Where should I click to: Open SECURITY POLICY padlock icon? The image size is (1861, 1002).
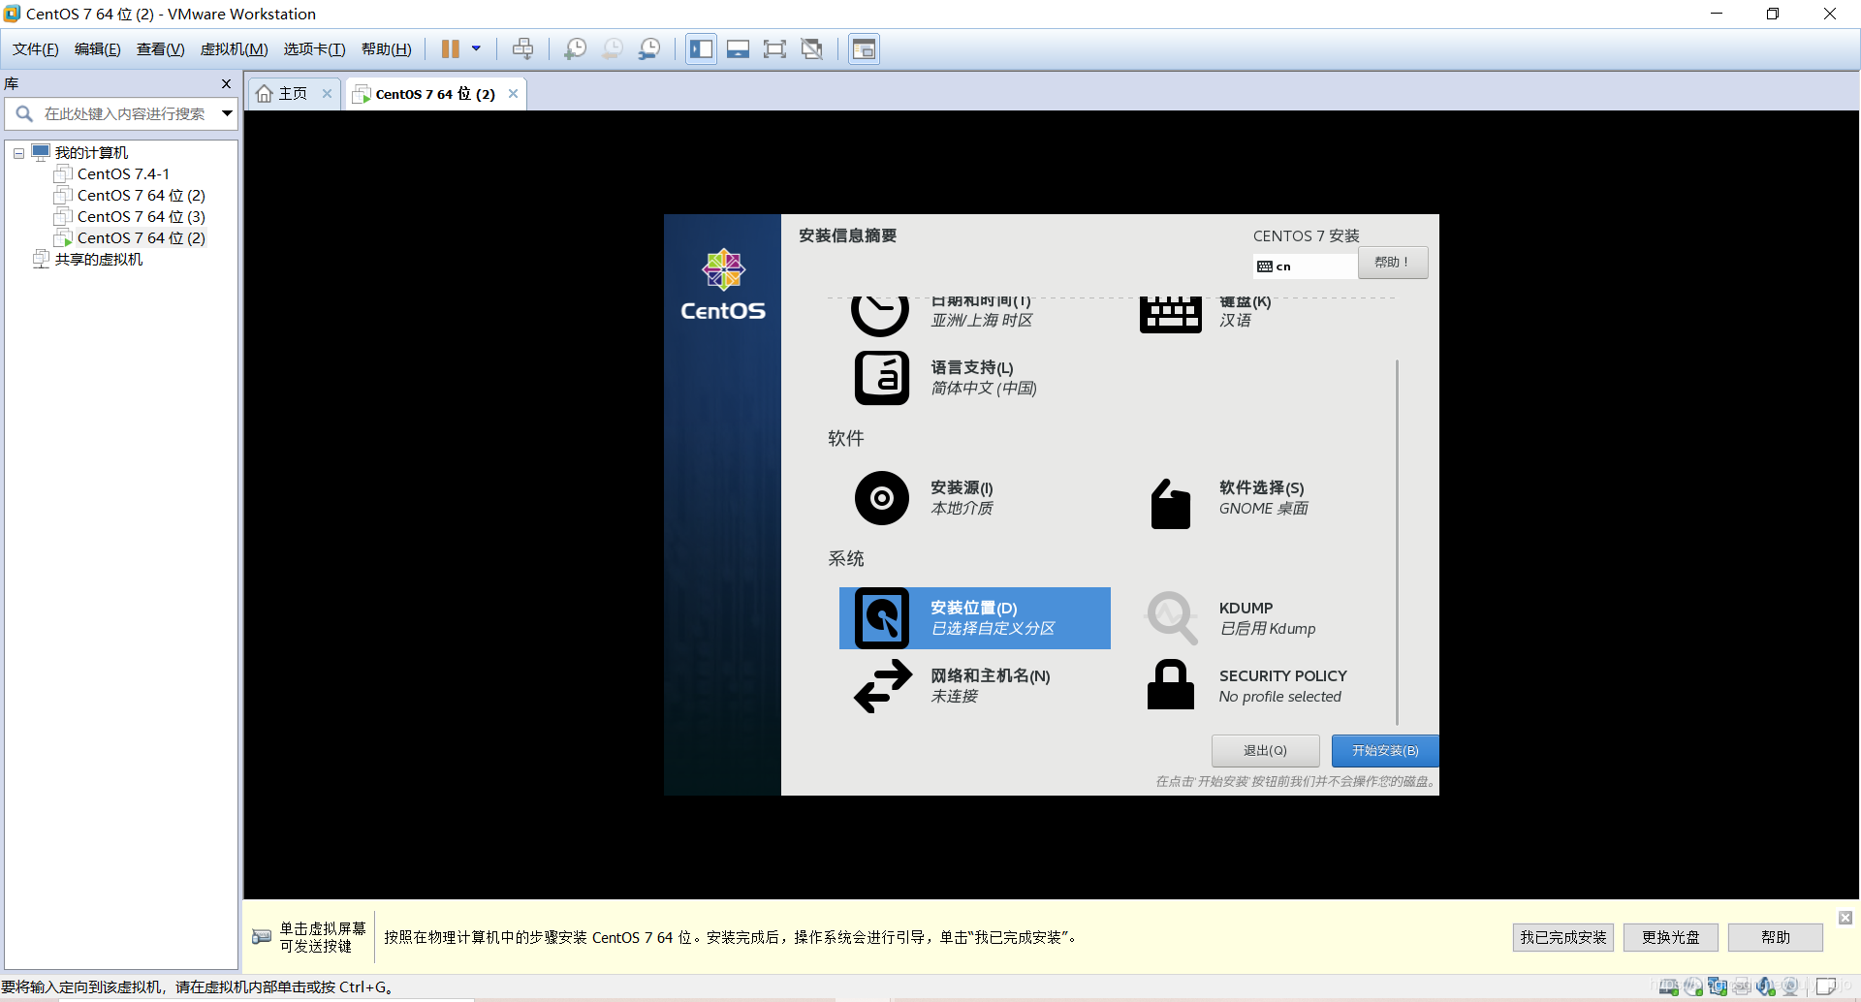pos(1171,685)
